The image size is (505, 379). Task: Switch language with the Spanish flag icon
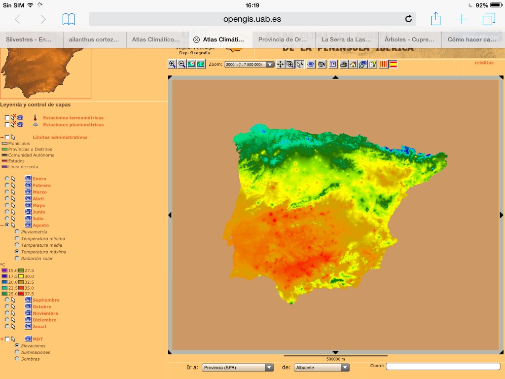tap(393, 64)
